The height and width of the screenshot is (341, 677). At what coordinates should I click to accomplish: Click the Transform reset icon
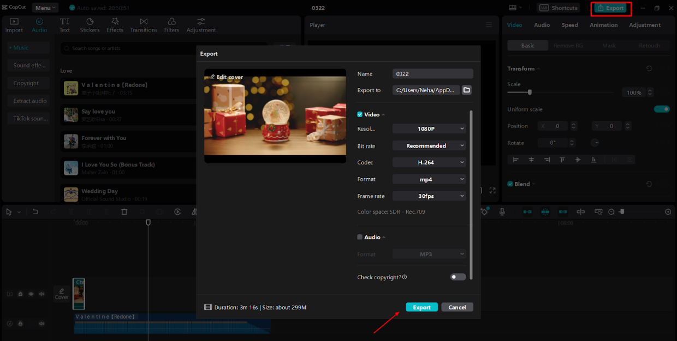[649, 69]
